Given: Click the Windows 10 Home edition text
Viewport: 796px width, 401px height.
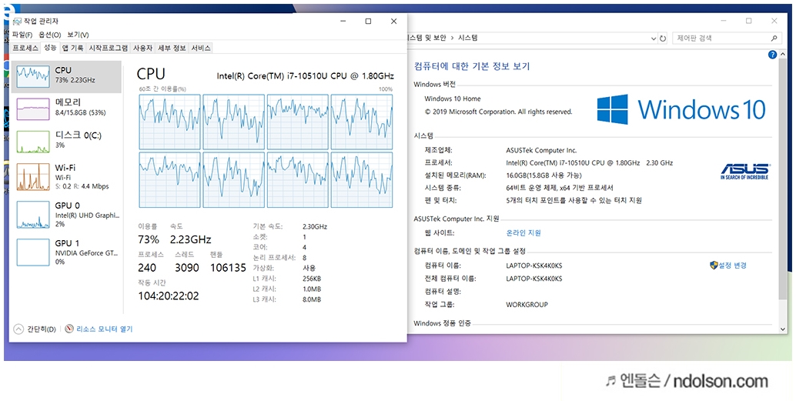Looking at the screenshot, I should pos(453,99).
